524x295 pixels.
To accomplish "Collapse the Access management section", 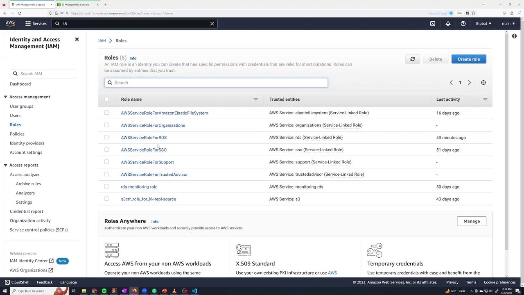I will pyautogui.click(x=5, y=97).
